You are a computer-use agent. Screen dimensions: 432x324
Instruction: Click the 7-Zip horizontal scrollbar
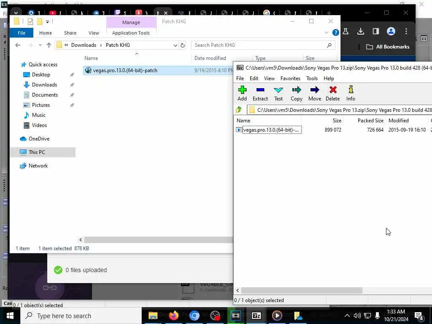(x=302, y=290)
